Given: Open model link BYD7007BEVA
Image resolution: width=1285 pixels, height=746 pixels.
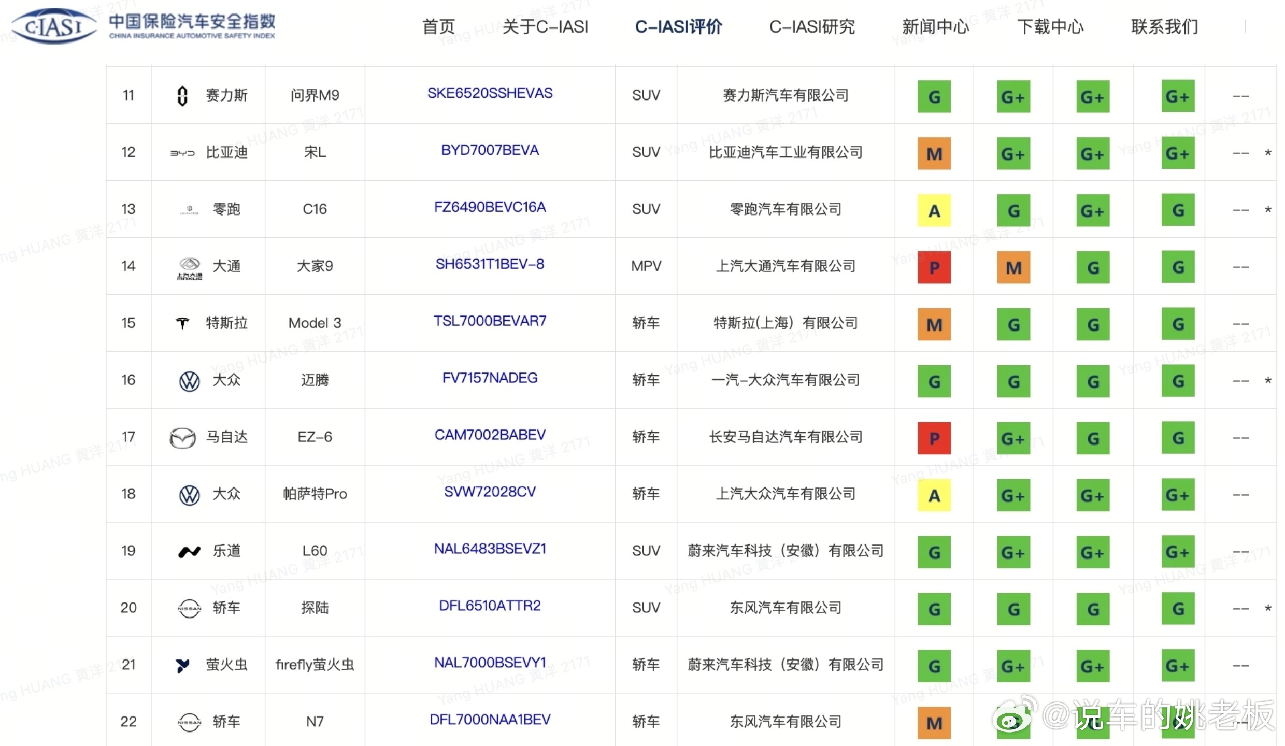Looking at the screenshot, I should click(x=490, y=150).
